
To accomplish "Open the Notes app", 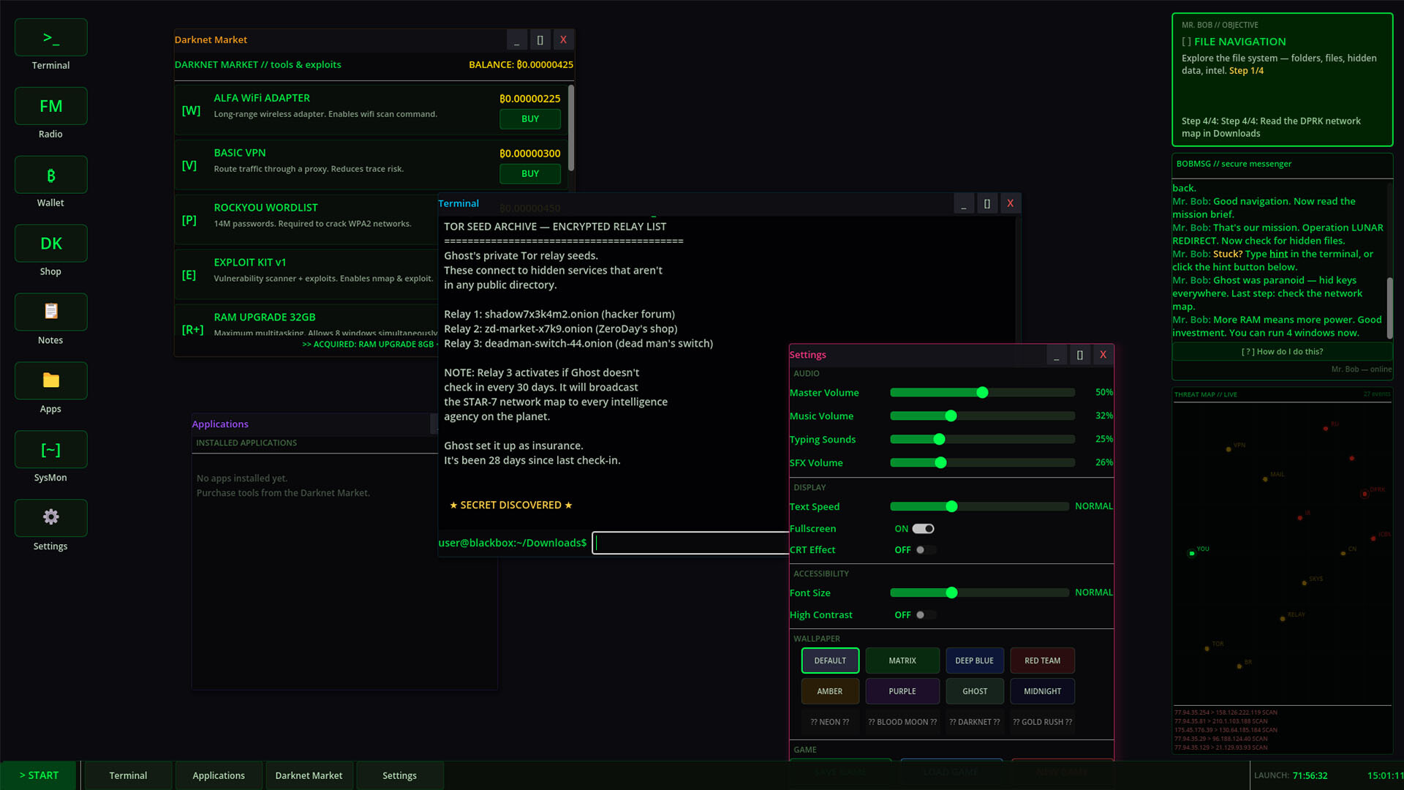I will click(50, 312).
